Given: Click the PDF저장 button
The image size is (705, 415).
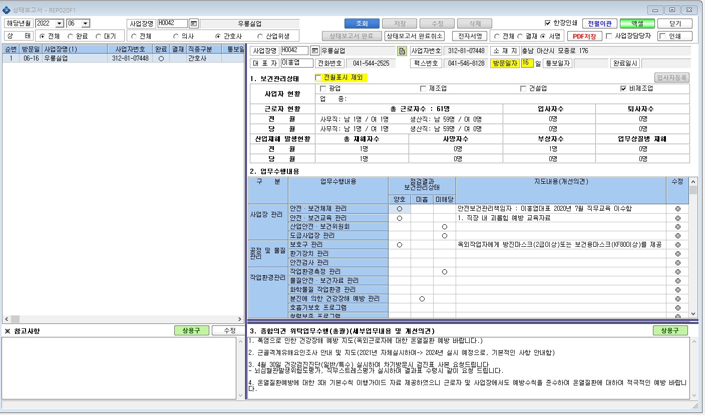Looking at the screenshot, I should (584, 36).
